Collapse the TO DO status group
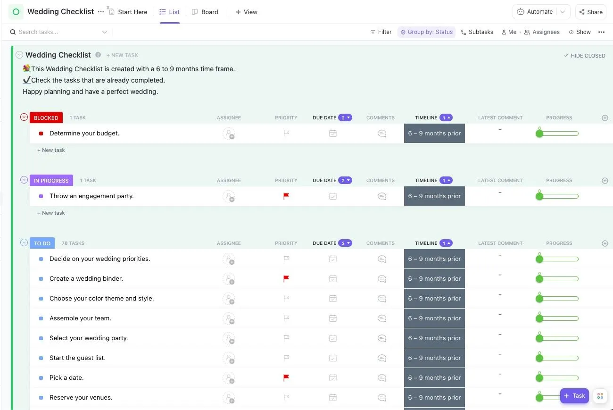The image size is (613, 410). click(x=24, y=243)
